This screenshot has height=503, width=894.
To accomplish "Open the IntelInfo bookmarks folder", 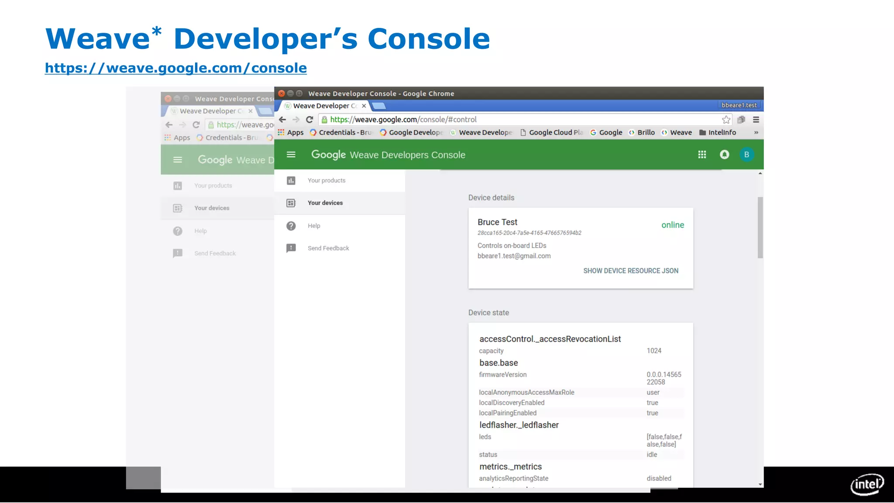I will click(x=717, y=132).
